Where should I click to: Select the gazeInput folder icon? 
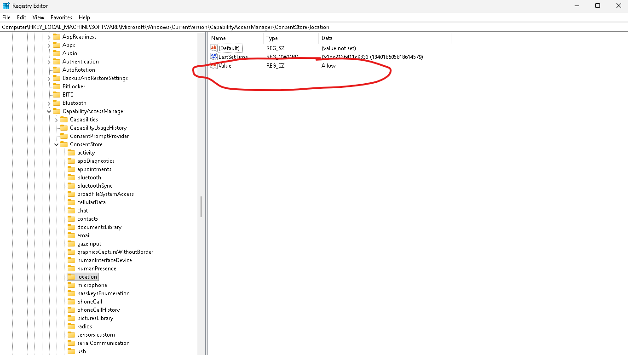pos(71,244)
